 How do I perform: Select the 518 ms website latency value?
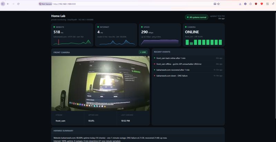pyautogui.click(x=58, y=32)
